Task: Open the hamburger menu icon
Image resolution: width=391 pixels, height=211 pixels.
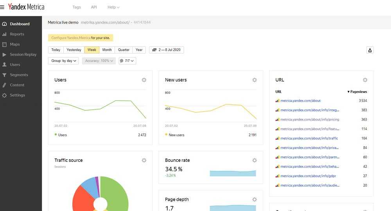Action: 2,7
